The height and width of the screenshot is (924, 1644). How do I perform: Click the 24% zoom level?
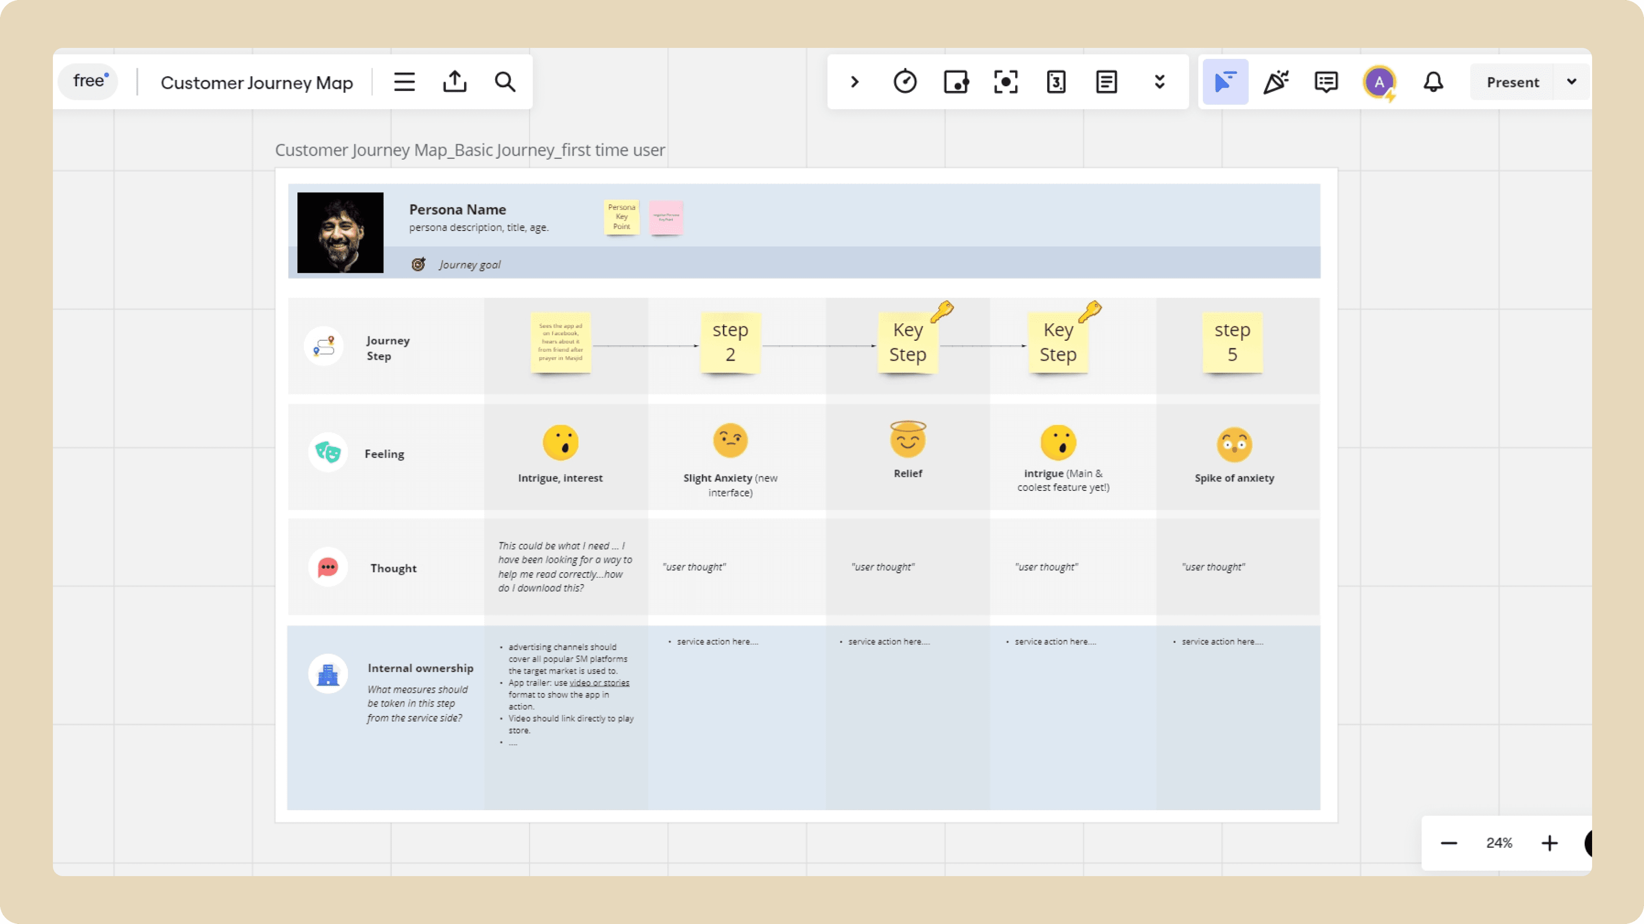pyautogui.click(x=1499, y=843)
